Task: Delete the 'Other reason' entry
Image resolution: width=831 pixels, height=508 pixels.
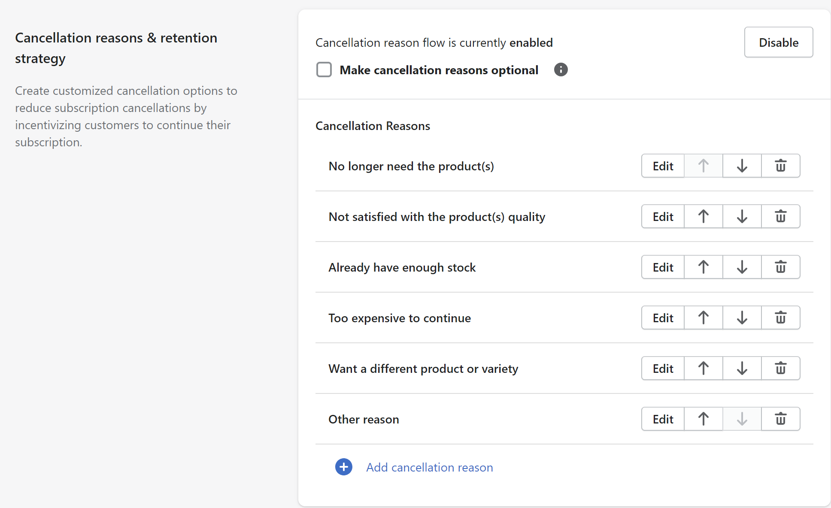Action: point(780,419)
